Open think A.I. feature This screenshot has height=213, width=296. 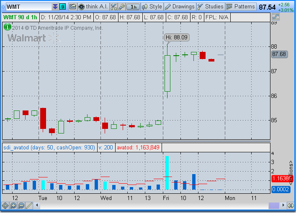click(x=93, y=7)
